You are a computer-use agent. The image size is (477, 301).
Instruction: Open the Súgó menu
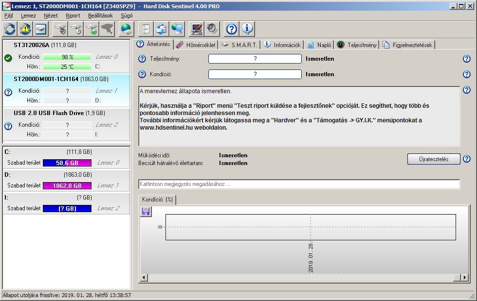pos(127,16)
